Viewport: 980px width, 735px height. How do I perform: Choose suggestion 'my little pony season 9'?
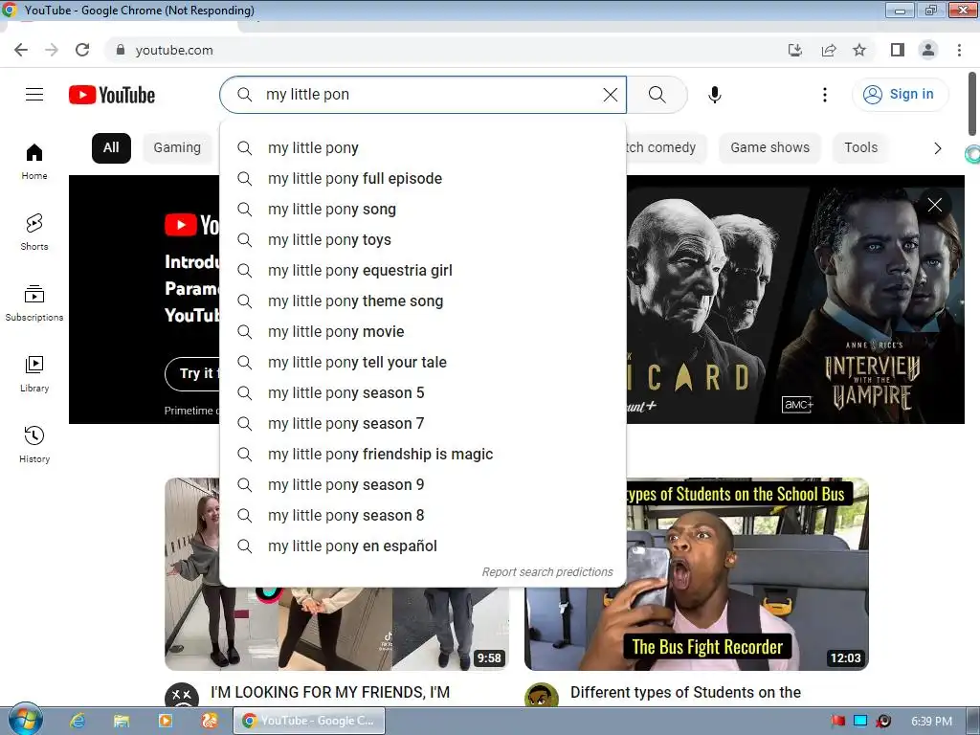(x=423, y=485)
